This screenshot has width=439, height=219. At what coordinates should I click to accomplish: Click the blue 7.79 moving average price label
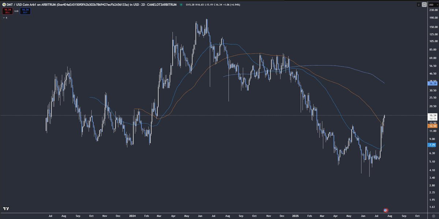432,145
